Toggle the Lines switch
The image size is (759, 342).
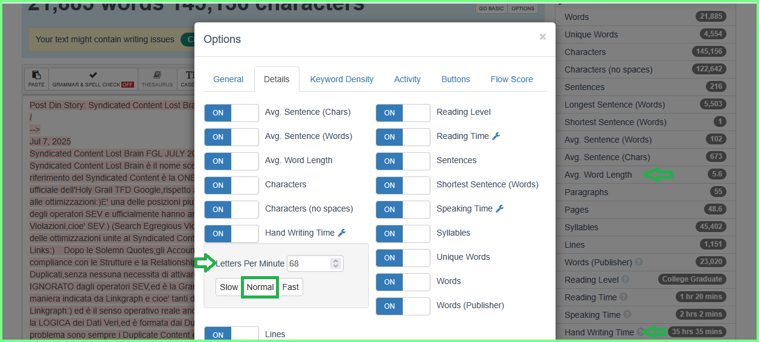tap(231, 334)
